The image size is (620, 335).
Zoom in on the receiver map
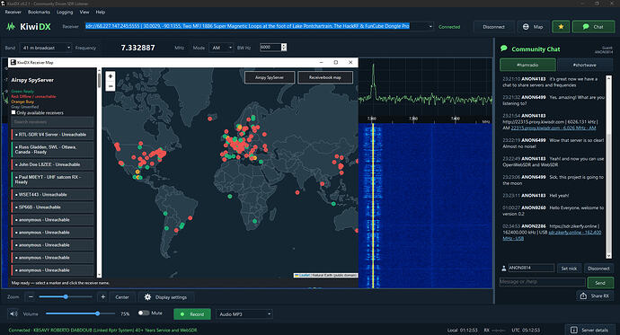tap(111, 75)
